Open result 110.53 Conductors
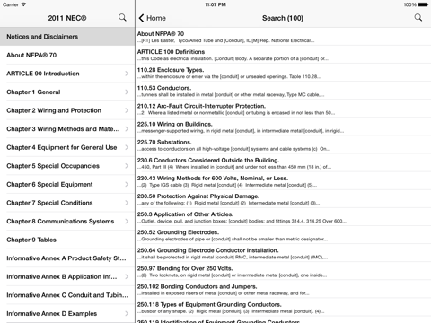Screen dimensions: 431x323 pyautogui.click(x=284, y=91)
